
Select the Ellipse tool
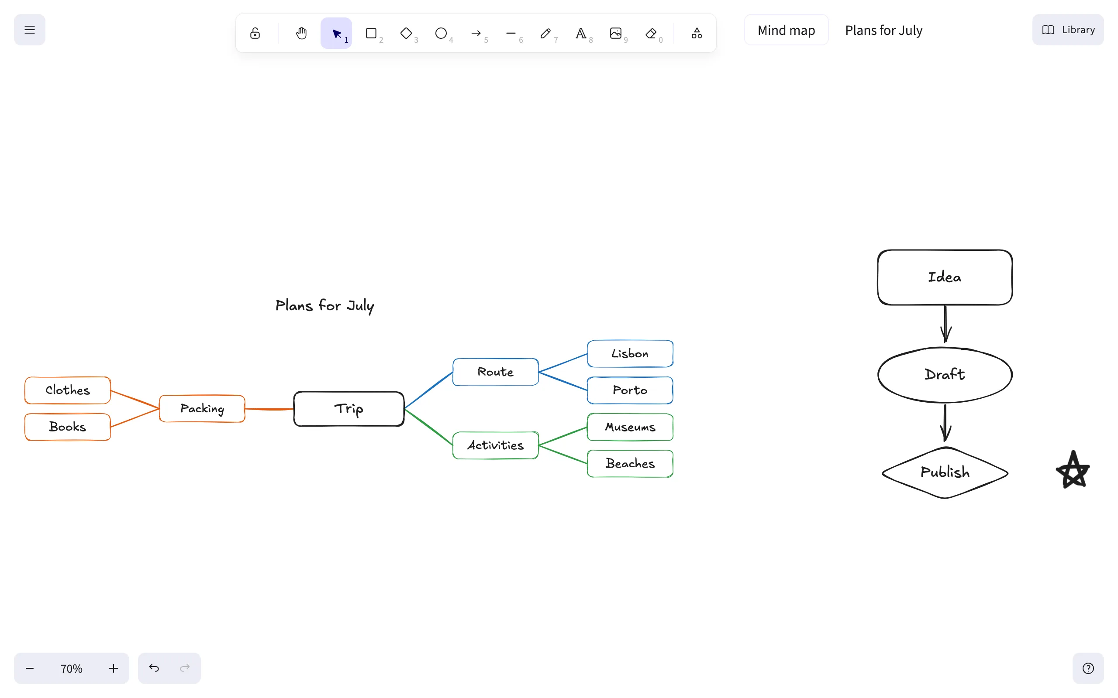pos(441,33)
